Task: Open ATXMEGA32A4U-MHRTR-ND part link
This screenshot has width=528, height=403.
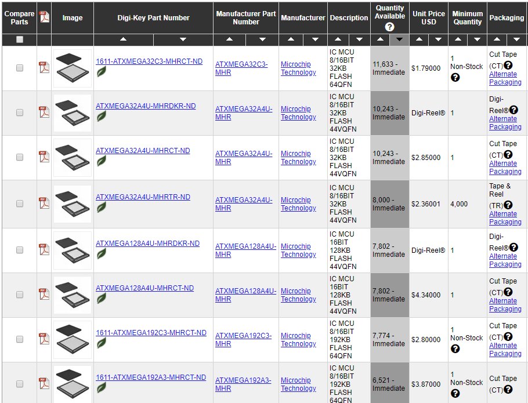Action: (143, 197)
